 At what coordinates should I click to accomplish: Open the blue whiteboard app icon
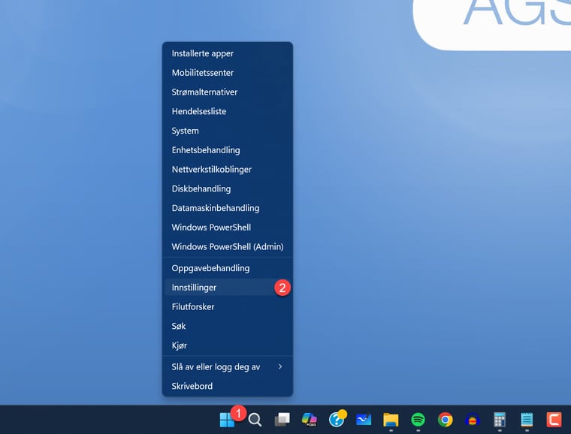364,420
